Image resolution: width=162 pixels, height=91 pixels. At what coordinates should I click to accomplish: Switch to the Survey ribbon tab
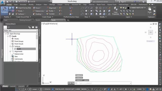67,5
